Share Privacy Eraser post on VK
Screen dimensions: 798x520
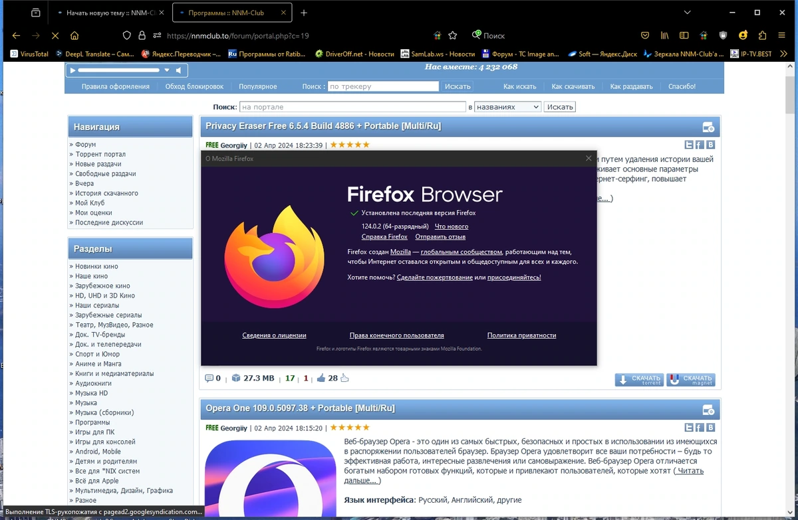(710, 145)
